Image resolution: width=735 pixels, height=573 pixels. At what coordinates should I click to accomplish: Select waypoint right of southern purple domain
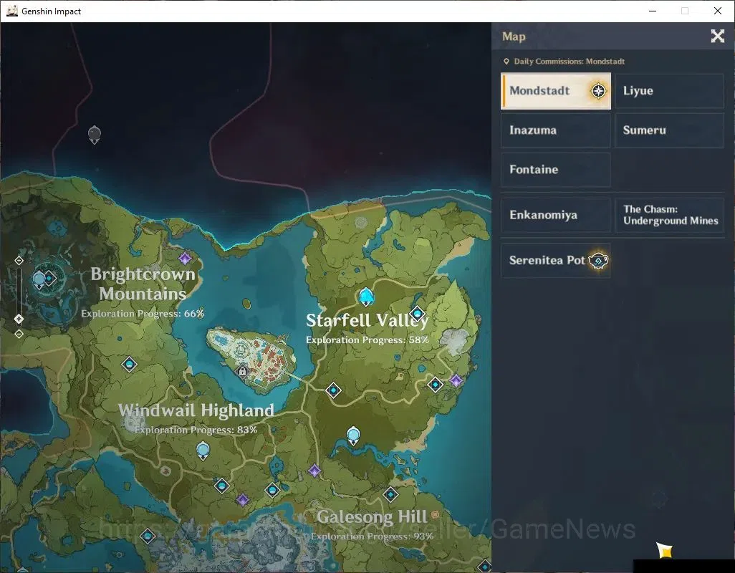272,490
